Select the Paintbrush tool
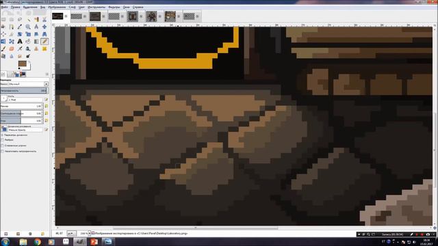Screen dimensions: 438x246 (3, 49)
